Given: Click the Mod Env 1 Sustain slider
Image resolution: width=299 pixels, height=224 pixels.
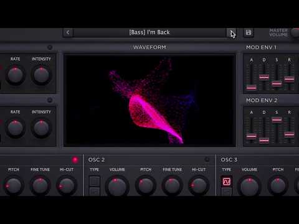Looking at the screenshot, I should pyautogui.click(x=277, y=83).
